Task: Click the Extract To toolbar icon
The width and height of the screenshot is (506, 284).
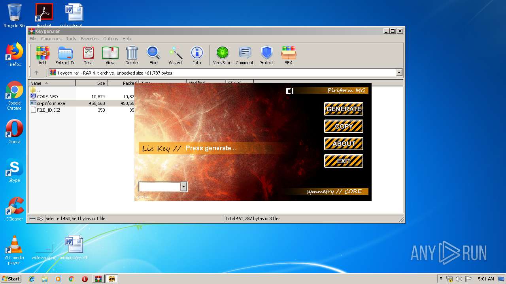Action: click(65, 55)
